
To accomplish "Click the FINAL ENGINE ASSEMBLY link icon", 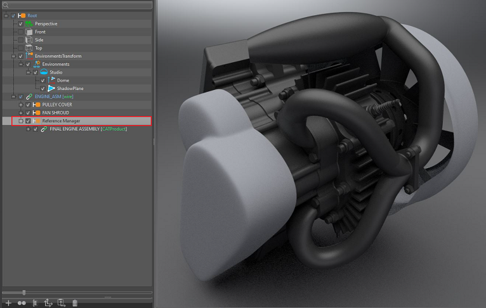I will 44,129.
